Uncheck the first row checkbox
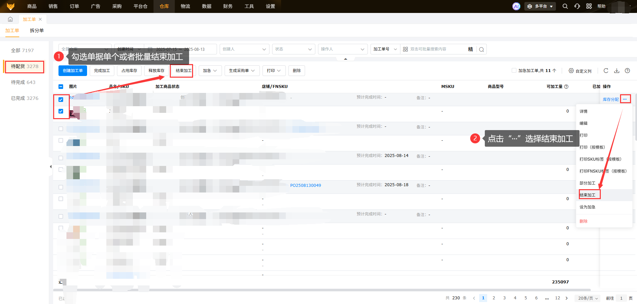This screenshot has height=304, width=637. (x=61, y=100)
